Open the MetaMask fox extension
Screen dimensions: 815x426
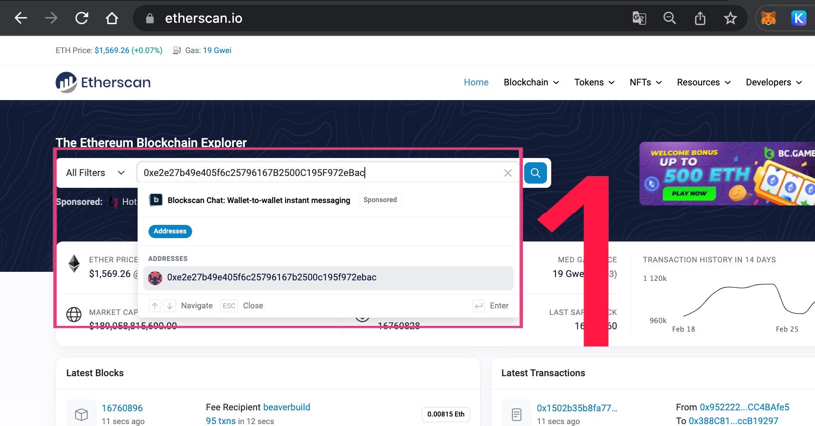pyautogui.click(x=769, y=18)
